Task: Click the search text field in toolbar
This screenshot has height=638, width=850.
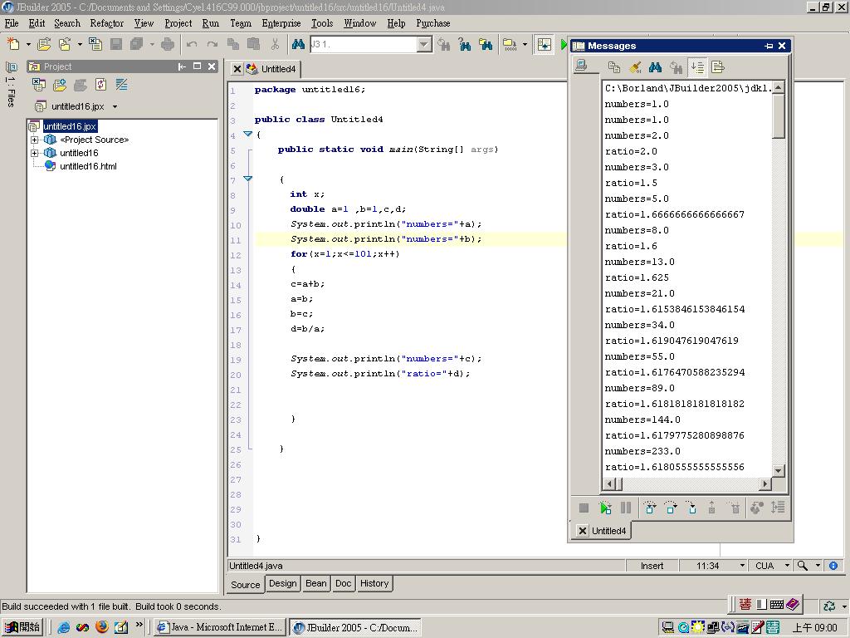Action: point(363,44)
